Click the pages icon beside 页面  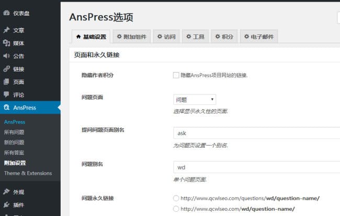[6, 82]
